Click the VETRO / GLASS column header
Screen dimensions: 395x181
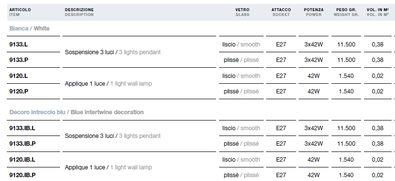[242, 12]
